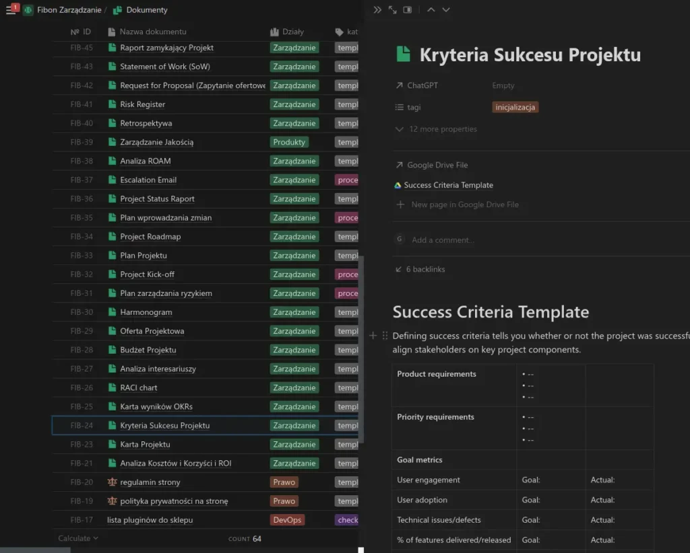Image resolution: width=690 pixels, height=553 pixels.
Task: Click the drag handle beside the paragraph text
Action: [384, 335]
